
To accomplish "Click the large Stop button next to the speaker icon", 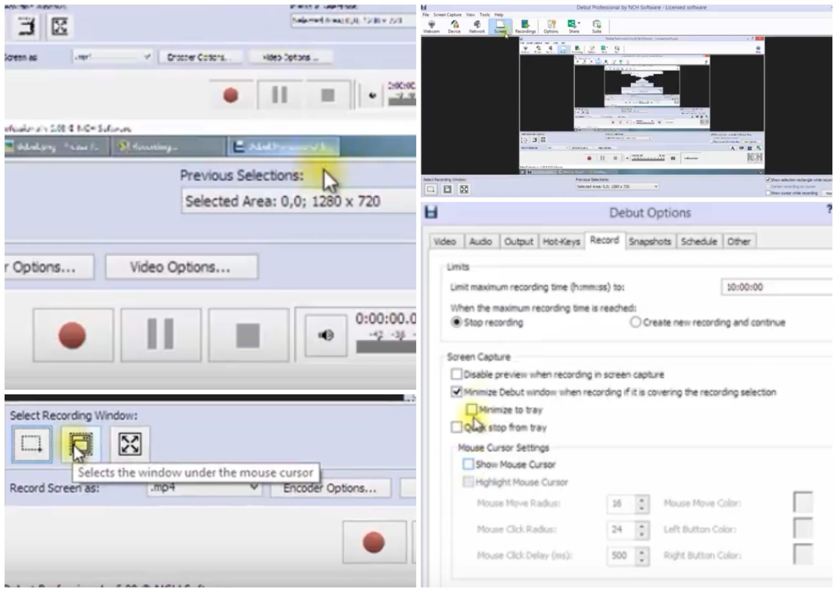I will click(x=249, y=335).
